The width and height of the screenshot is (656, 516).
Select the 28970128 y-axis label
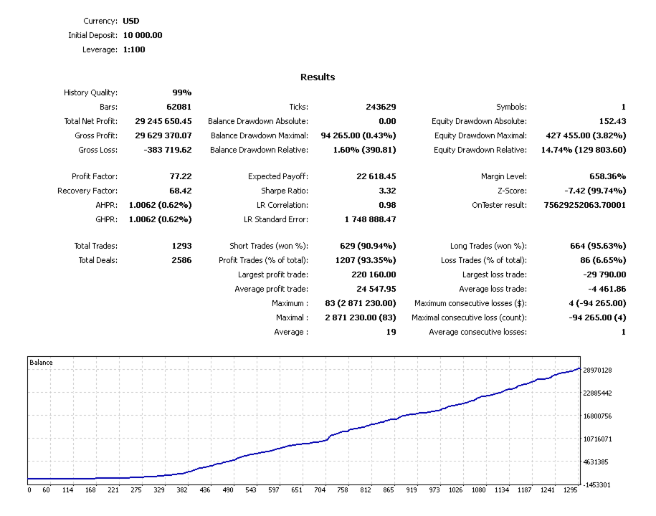coord(597,371)
